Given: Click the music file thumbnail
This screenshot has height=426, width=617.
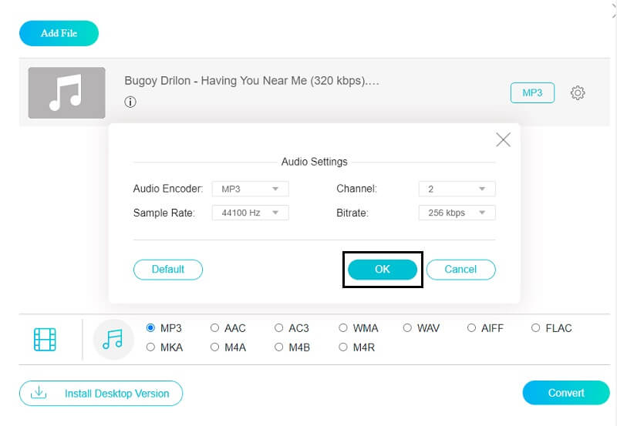Looking at the screenshot, I should pyautogui.click(x=66, y=92).
